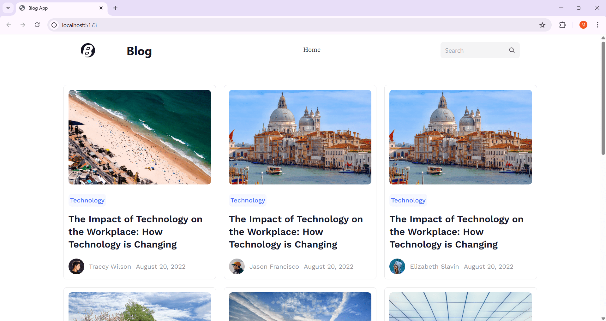Open the browser extensions puzzle icon
The width and height of the screenshot is (606, 321).
562,25
